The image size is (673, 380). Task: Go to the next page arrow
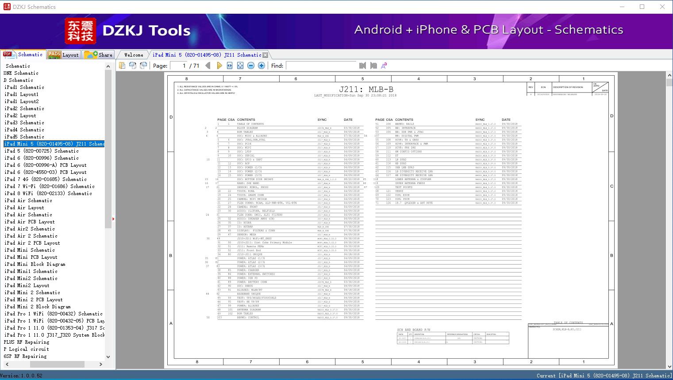pos(219,65)
